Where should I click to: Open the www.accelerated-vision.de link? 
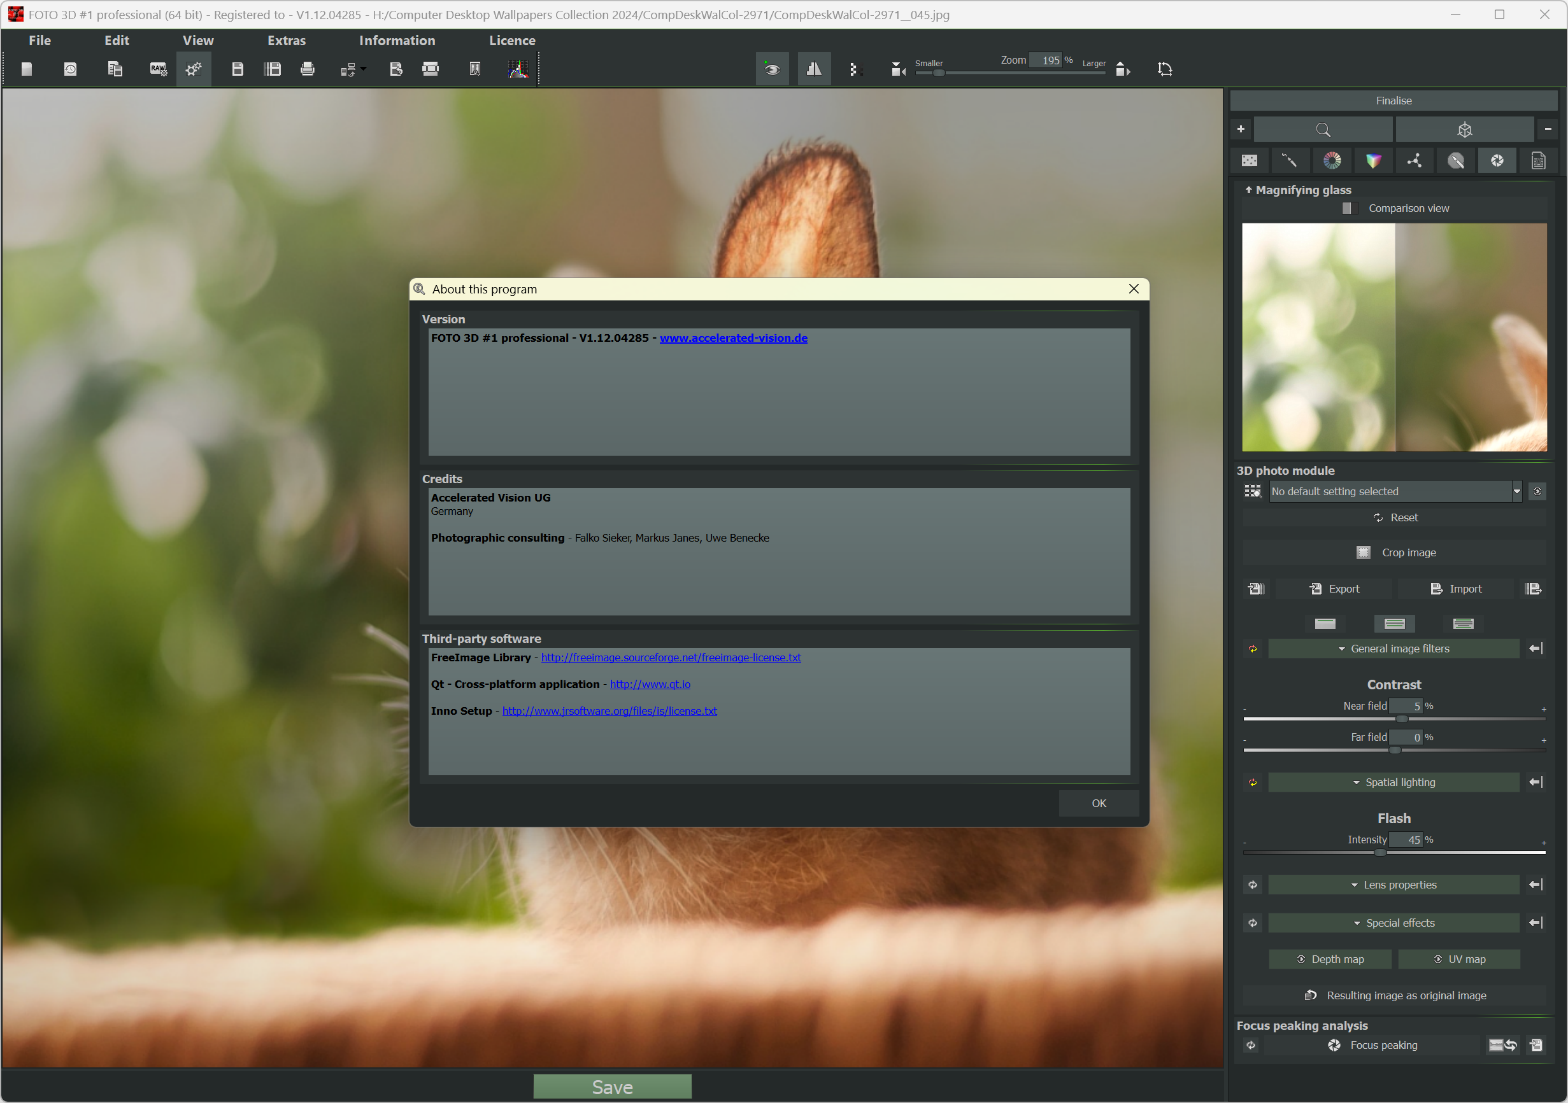coord(734,338)
